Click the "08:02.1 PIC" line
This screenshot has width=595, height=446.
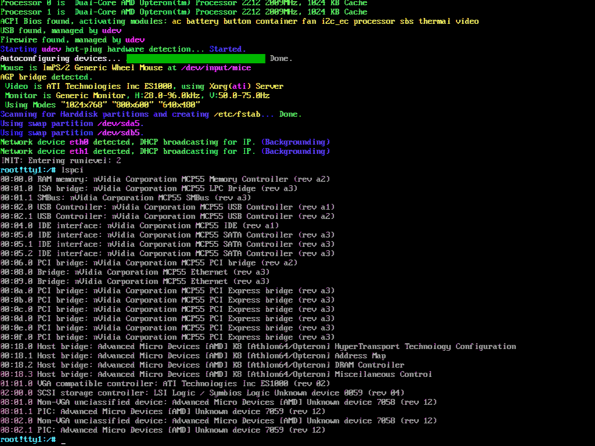[163, 430]
